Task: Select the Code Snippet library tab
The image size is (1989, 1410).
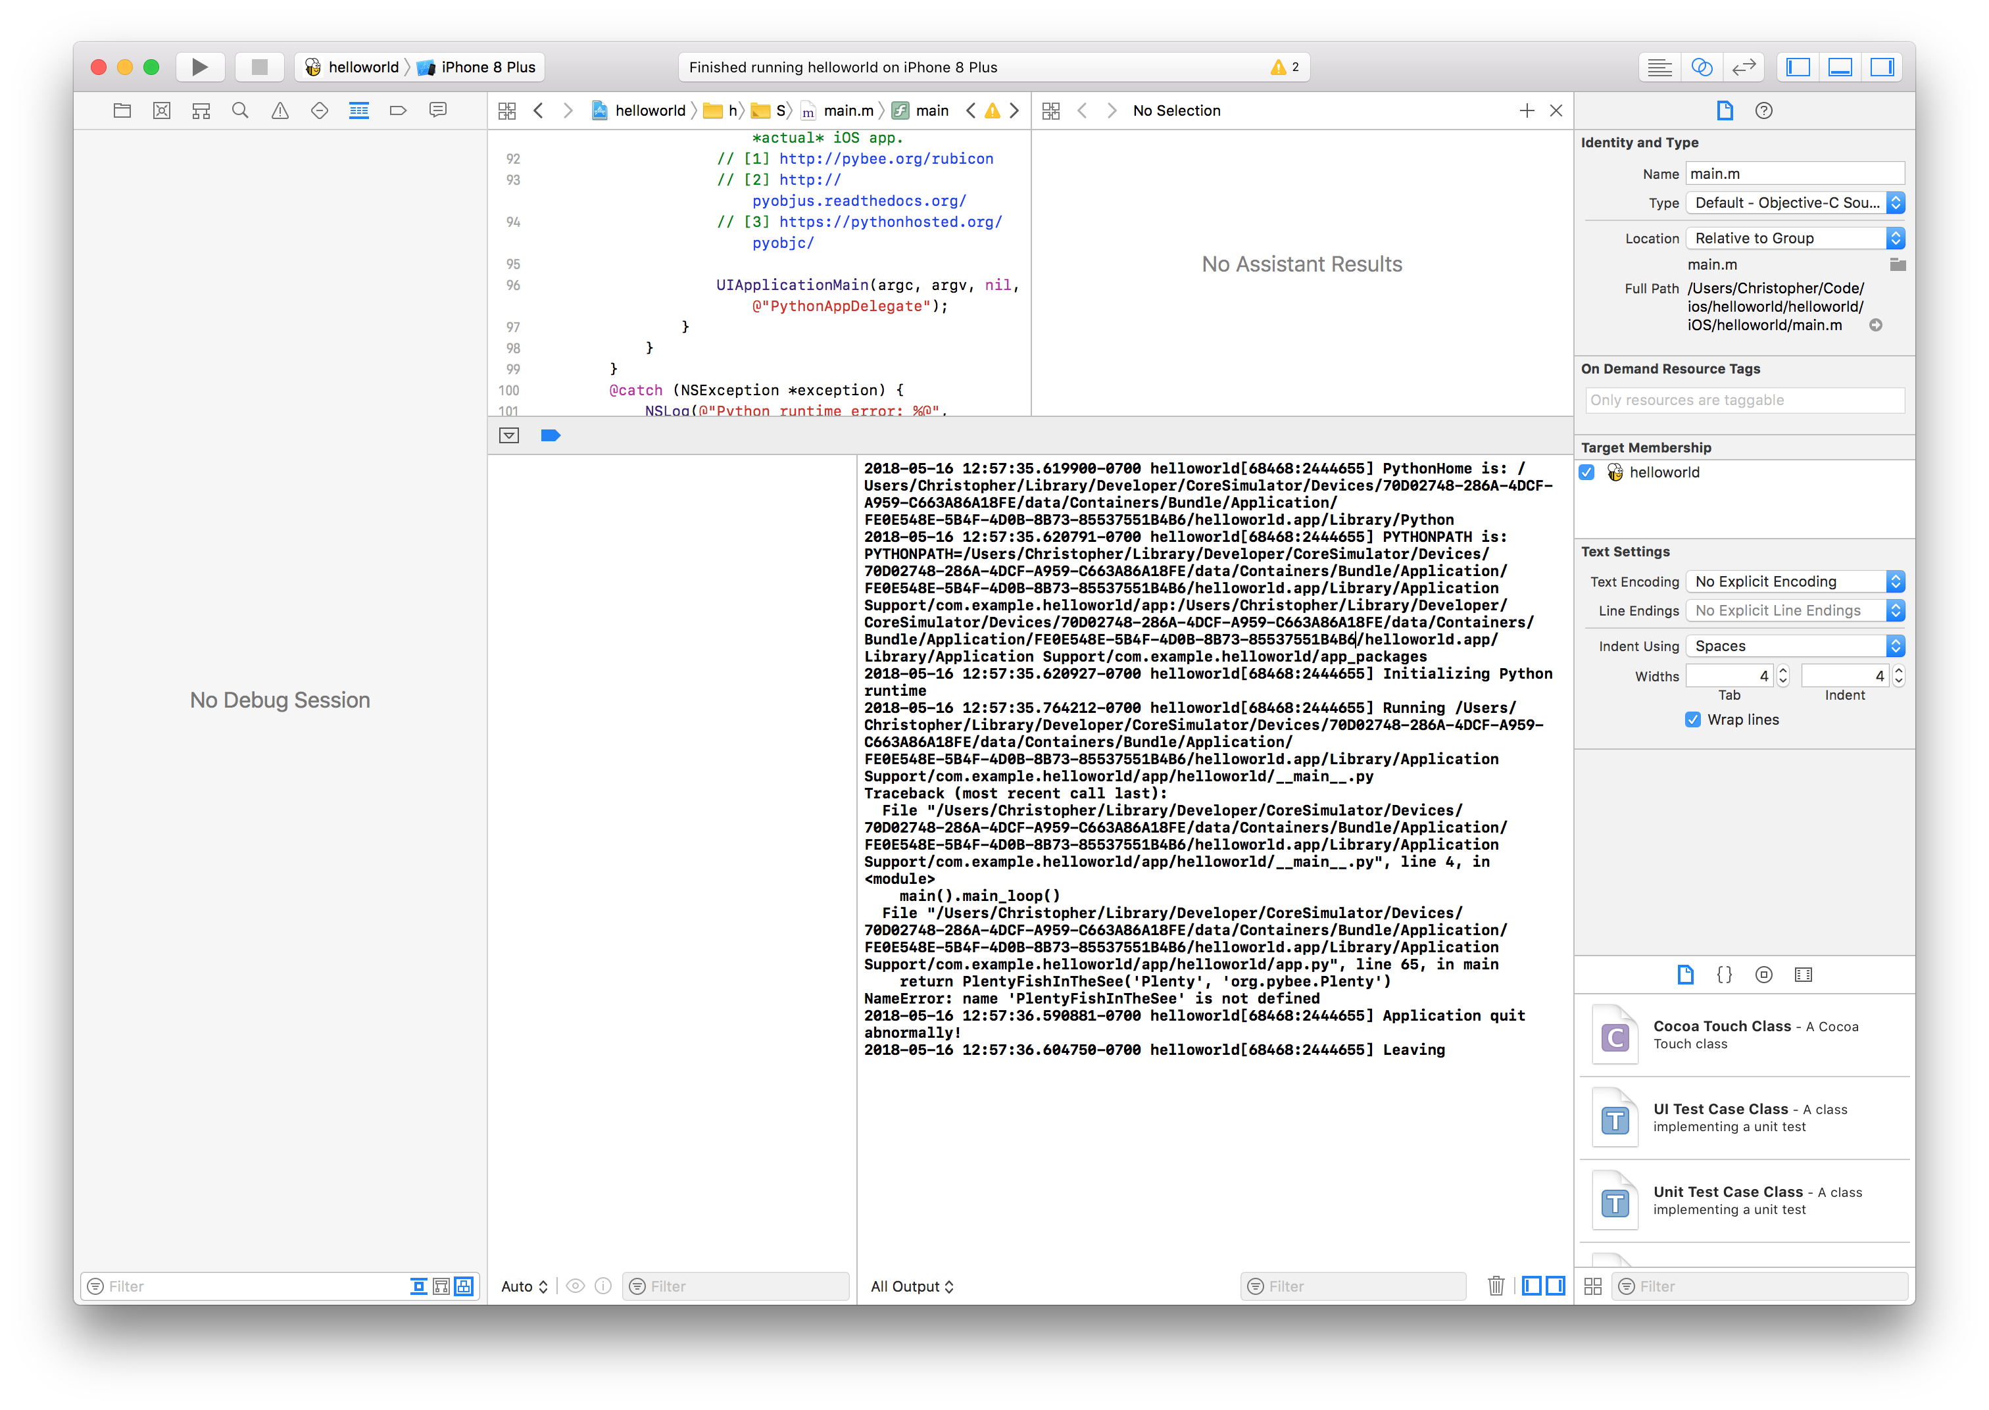Action: [1724, 974]
